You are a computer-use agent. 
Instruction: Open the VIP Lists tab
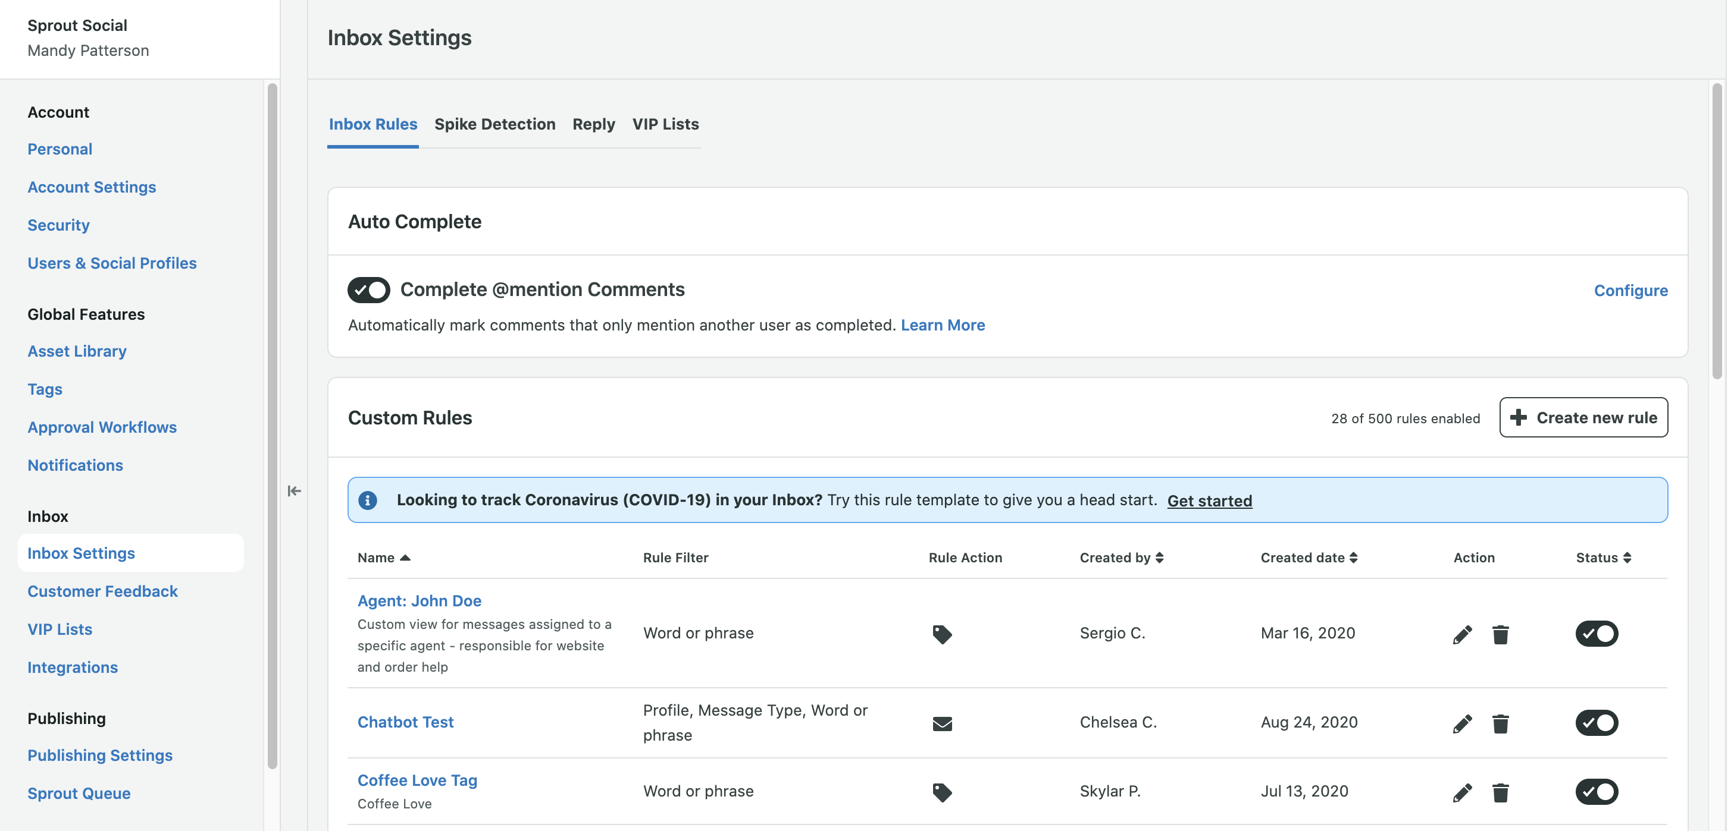pyautogui.click(x=665, y=124)
